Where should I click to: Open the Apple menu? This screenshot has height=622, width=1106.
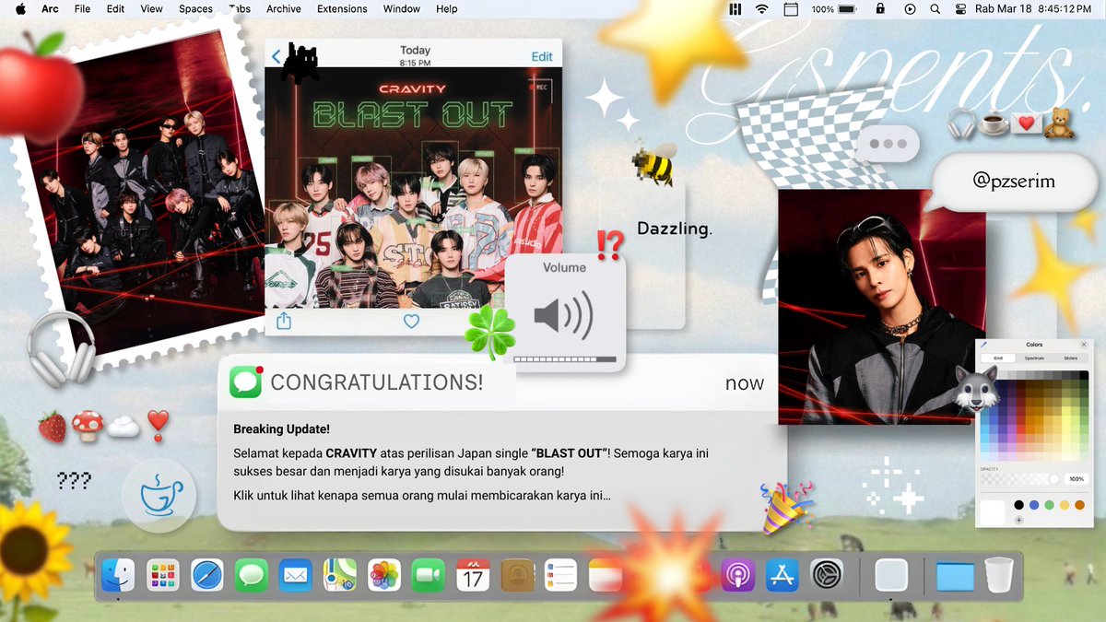(20, 8)
